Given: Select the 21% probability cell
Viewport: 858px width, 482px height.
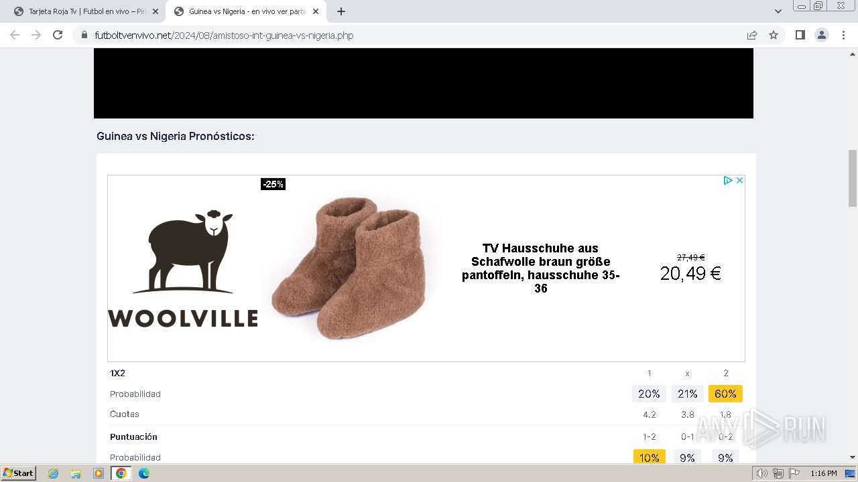Looking at the screenshot, I should click(x=687, y=394).
